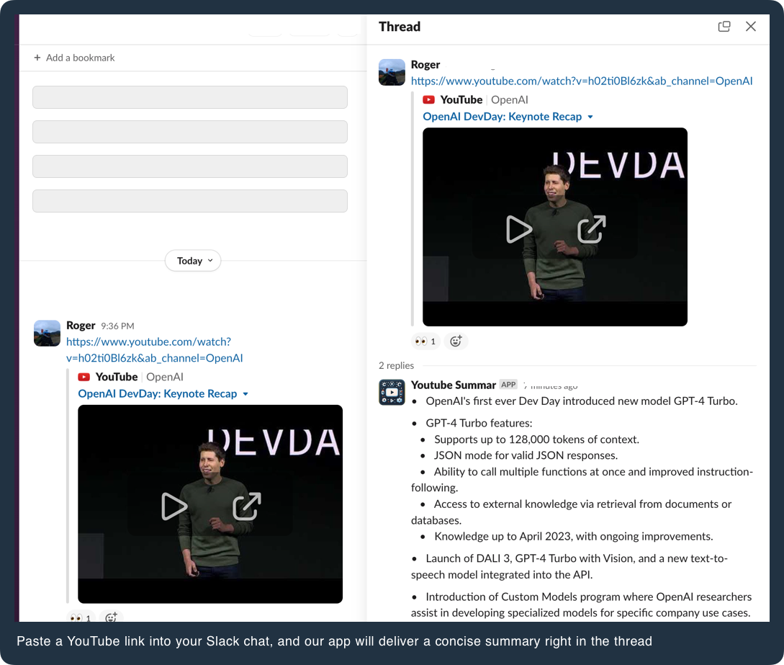Click the APP badge next to Youtube Summar
Screen dimensions: 784x665
click(508, 384)
